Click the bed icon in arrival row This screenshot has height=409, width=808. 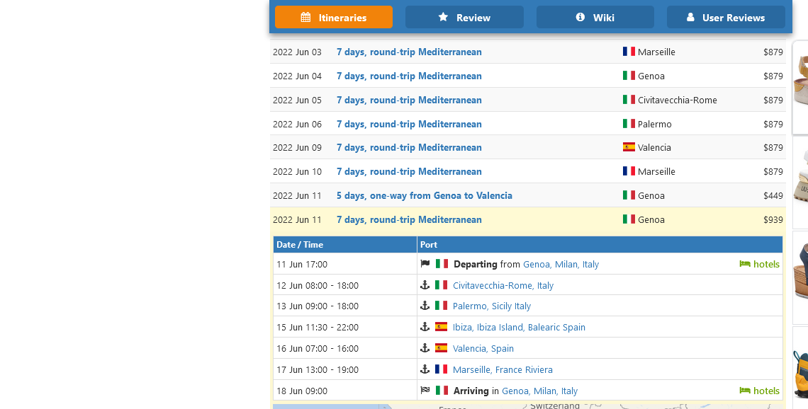point(744,391)
